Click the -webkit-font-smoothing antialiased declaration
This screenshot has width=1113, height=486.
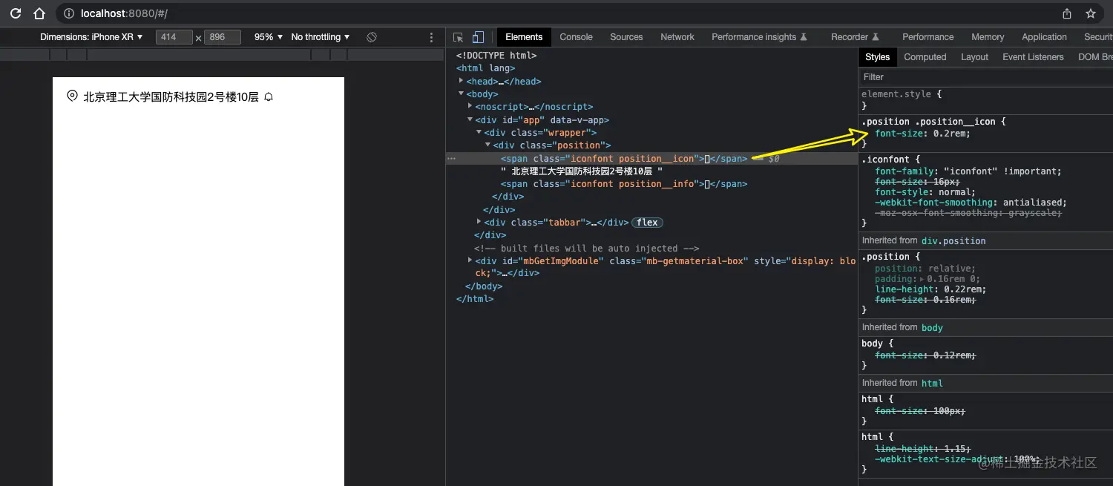[x=971, y=203]
